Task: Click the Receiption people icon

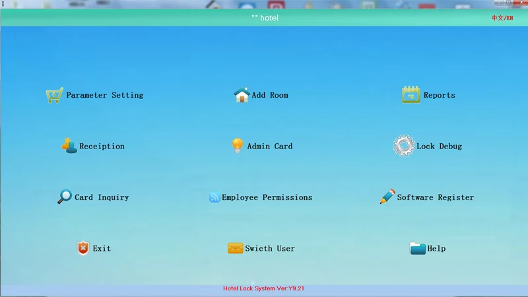Action: (69, 146)
